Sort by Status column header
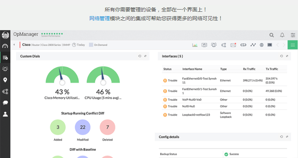The height and width of the screenshot is (158, 298). click(x=168, y=69)
